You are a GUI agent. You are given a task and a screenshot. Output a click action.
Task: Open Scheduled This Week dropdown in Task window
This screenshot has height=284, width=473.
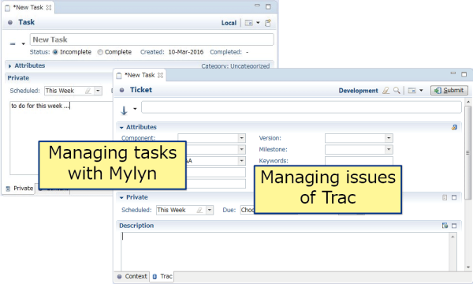98,91
